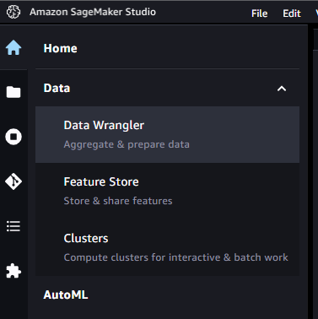Open the File Browser folder icon
Viewport: 318px width, 319px height.
13,92
